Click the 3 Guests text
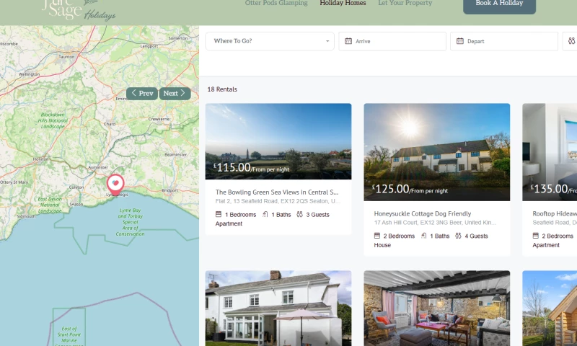This screenshot has width=577, height=346. 317,215
